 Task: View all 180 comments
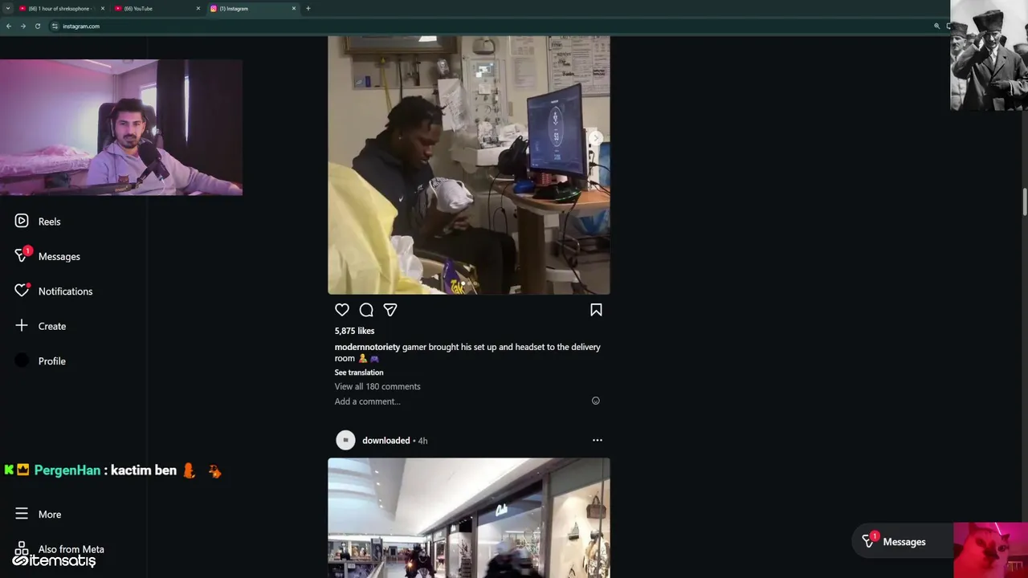pyautogui.click(x=377, y=386)
